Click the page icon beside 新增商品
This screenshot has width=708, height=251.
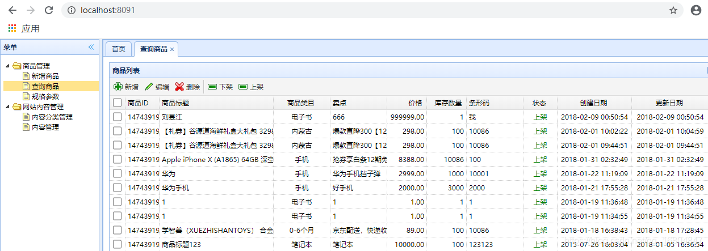(26, 76)
